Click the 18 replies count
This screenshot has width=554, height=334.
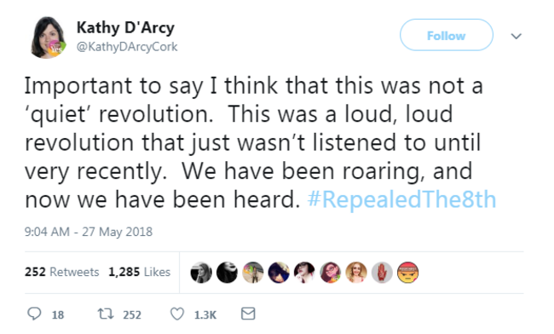(x=58, y=314)
